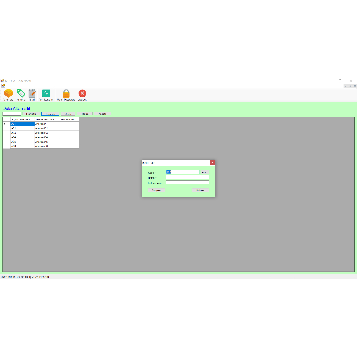Click the small form icon below the title bar
The width and height of the screenshot is (357, 357).
[3, 85]
